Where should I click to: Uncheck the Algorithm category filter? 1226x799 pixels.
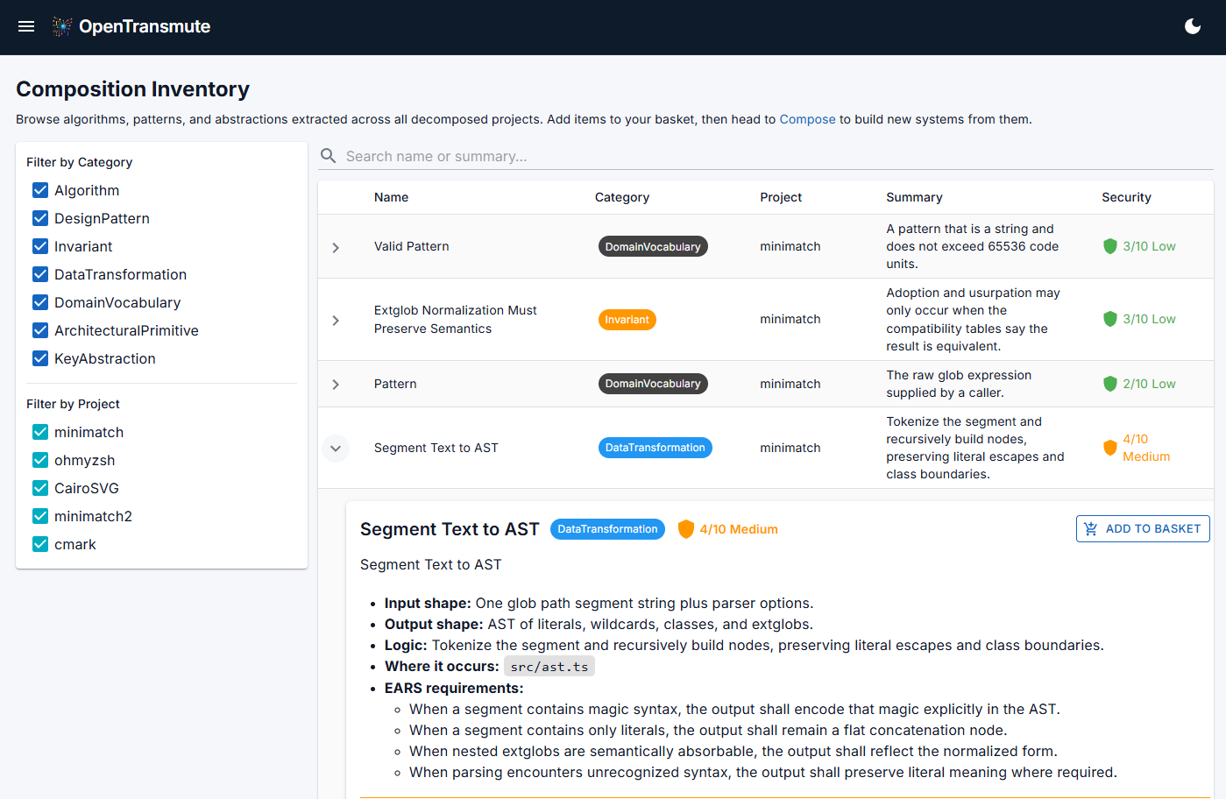[39, 189]
